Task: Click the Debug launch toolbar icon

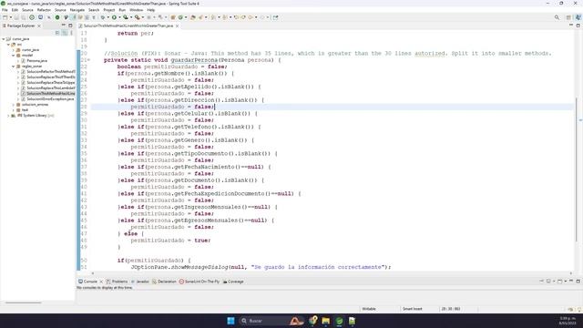Action: coord(103,17)
